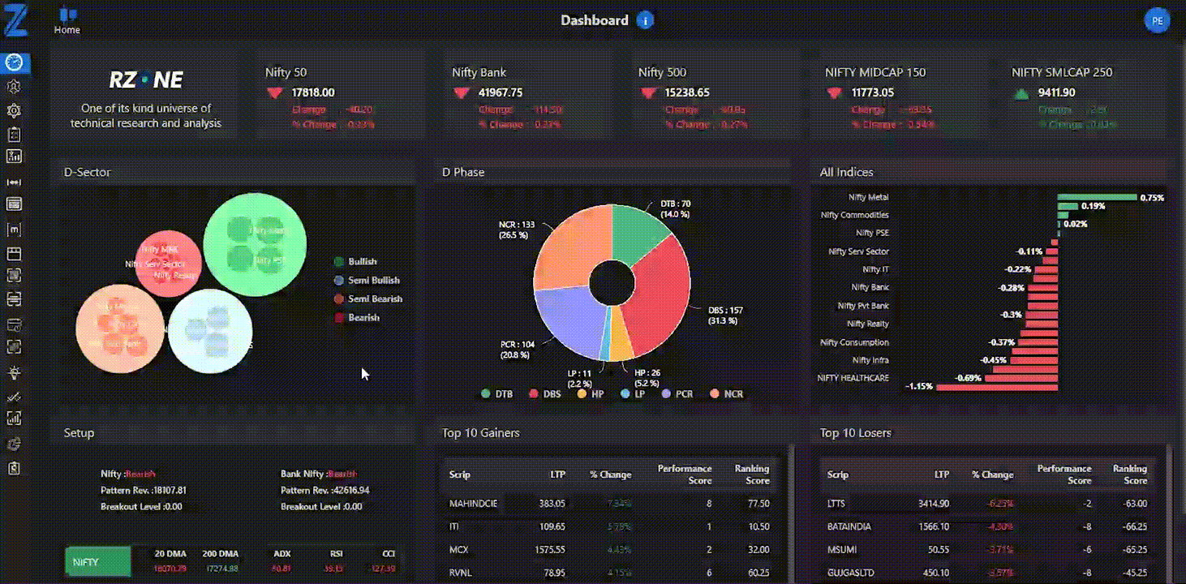Sort gainers by Scrip column header
Image resolution: width=1186 pixels, height=584 pixels.
[x=460, y=474]
